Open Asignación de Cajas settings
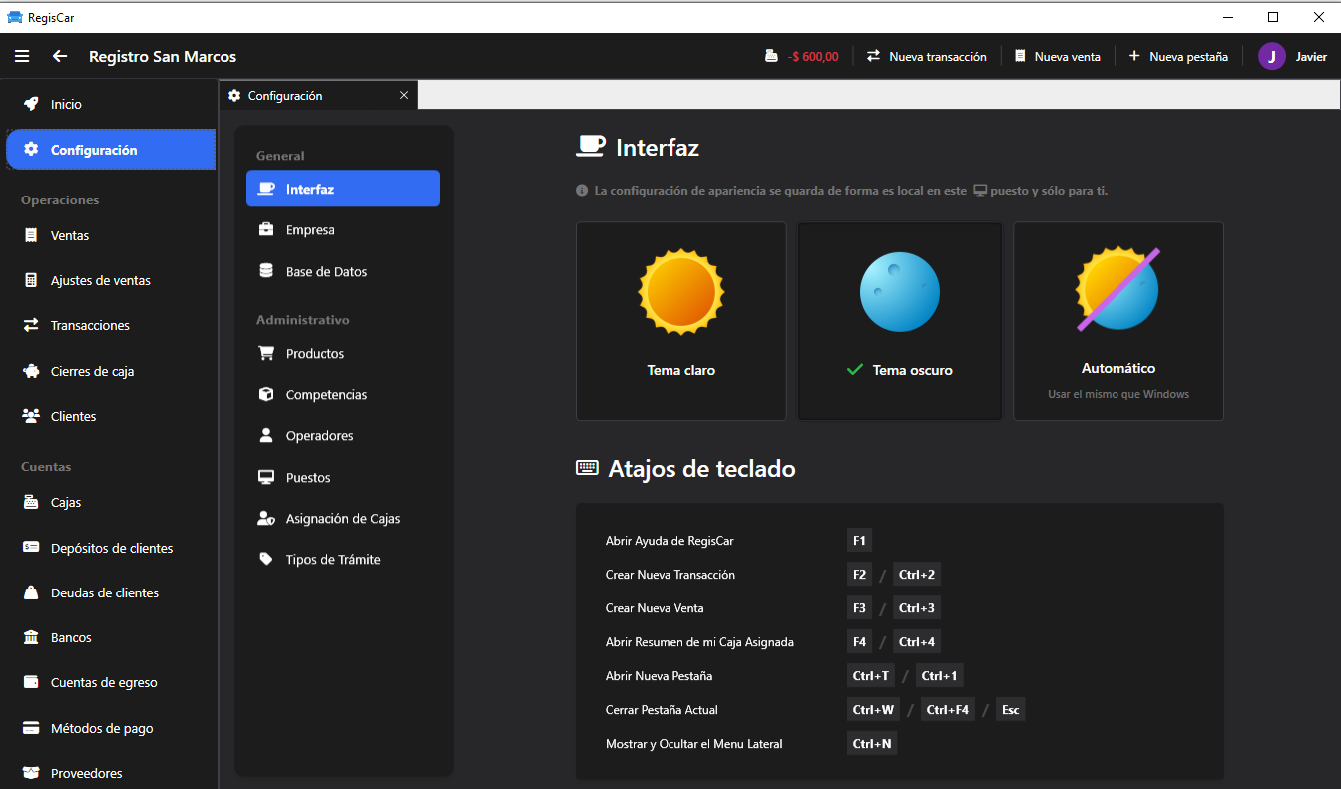The image size is (1341, 789). click(x=343, y=519)
